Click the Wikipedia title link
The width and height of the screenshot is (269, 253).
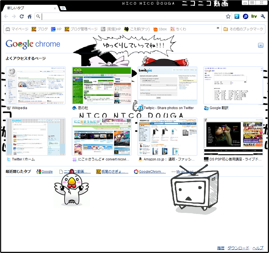[x=19, y=108]
